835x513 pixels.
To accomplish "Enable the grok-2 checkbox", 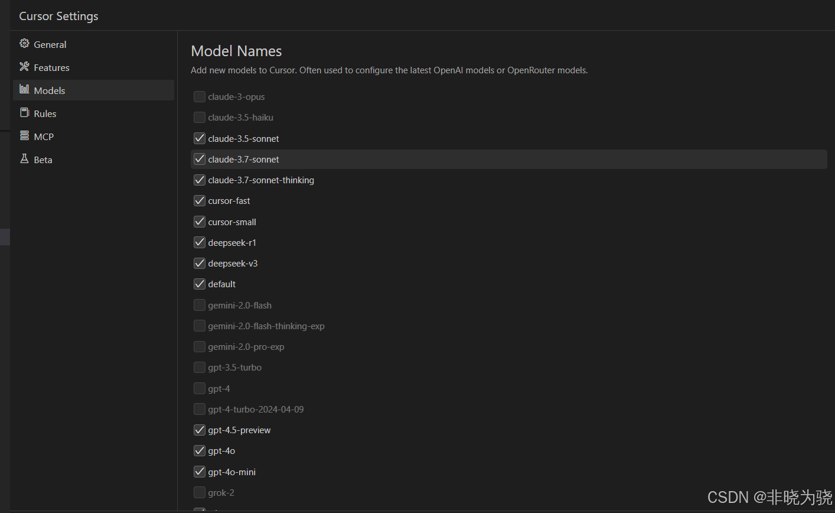I will point(200,492).
